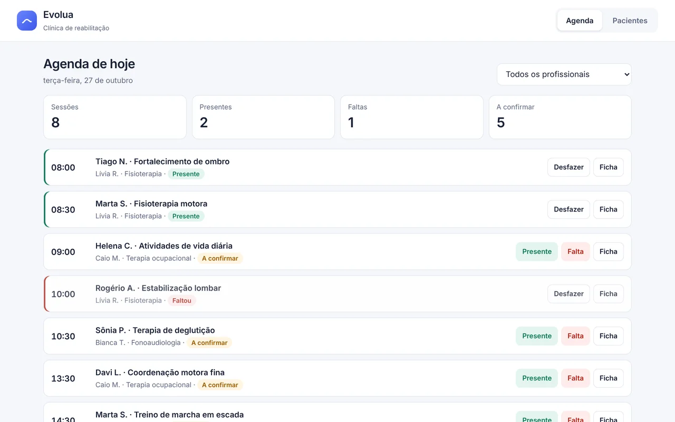Open Ficha for Tiago N.
Viewport: 675px width, 422px height.
[608, 167]
